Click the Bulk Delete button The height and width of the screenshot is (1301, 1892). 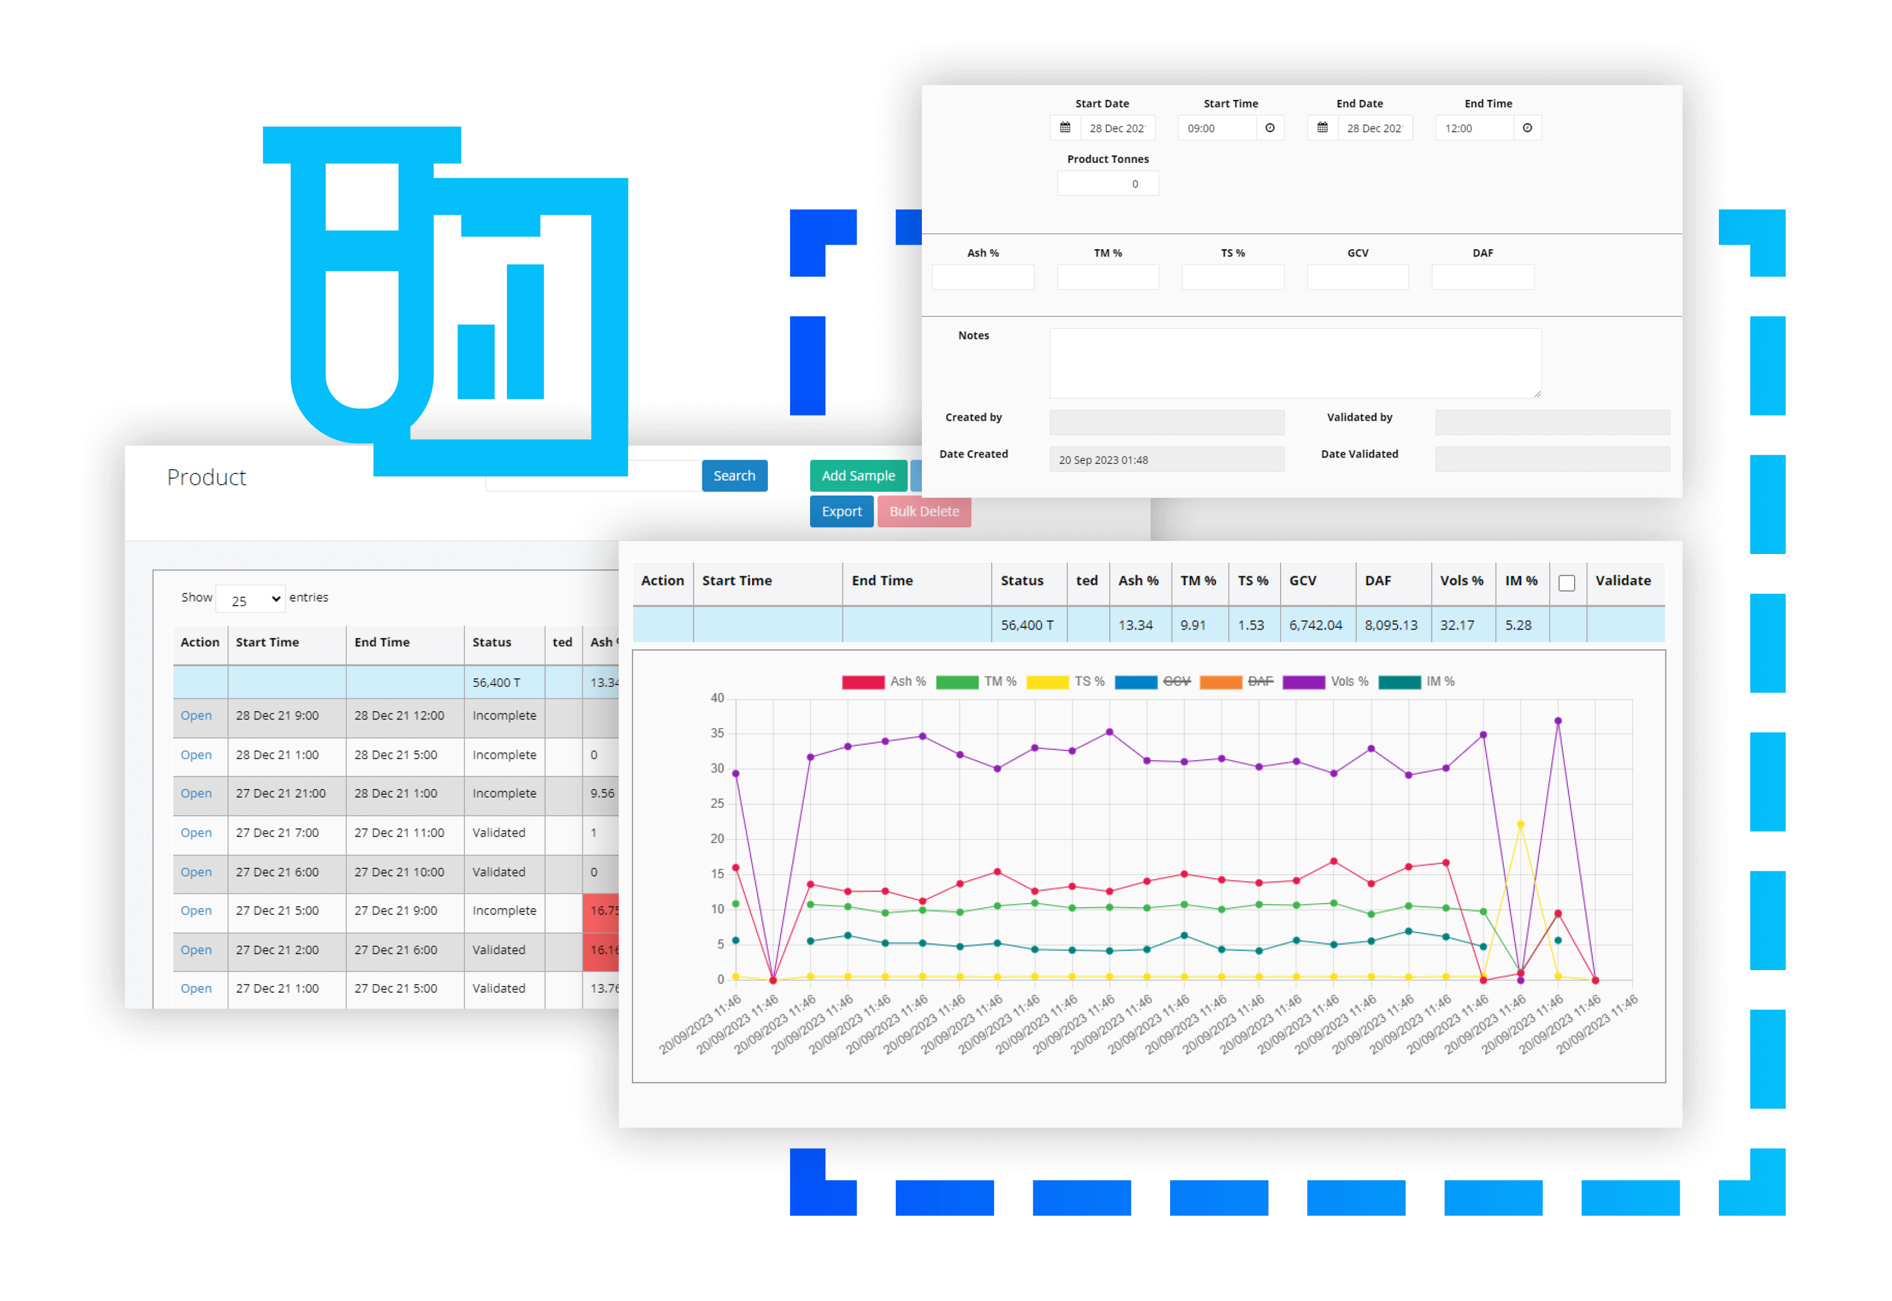pos(924,512)
